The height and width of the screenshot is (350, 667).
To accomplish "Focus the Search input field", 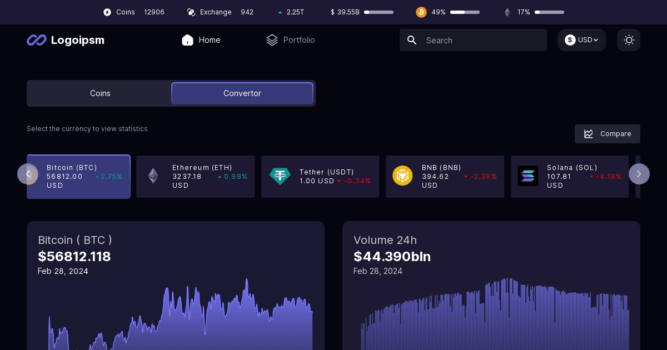I will [473, 40].
